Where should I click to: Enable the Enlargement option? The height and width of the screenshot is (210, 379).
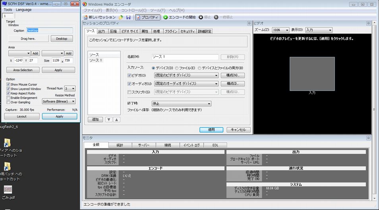(x=8, y=98)
